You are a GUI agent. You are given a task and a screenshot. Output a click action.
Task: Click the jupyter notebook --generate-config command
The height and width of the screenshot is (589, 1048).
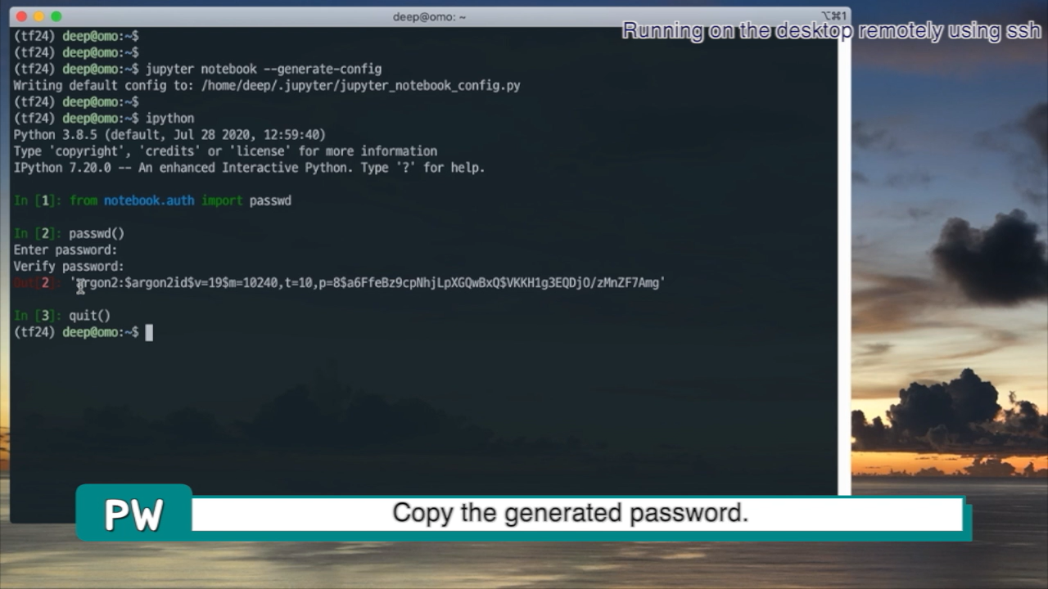(264, 70)
